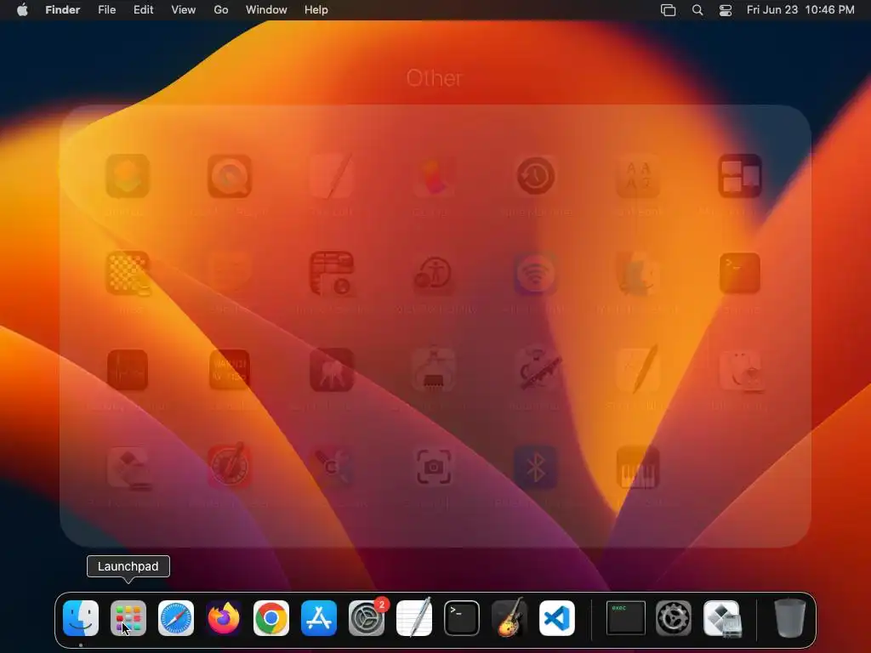Launch Terminal in the Other folder
The image size is (871, 653).
(740, 273)
